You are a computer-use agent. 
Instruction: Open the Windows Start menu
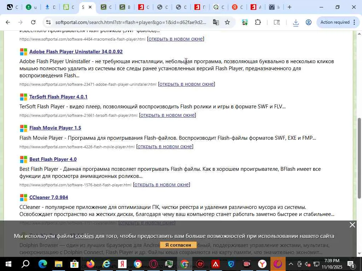click(x=8, y=264)
